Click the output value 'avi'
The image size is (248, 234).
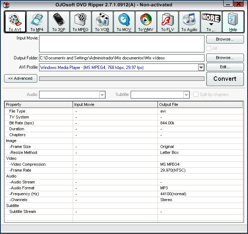click(x=163, y=111)
